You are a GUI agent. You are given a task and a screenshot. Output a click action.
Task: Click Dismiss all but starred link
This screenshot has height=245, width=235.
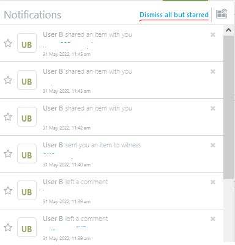point(174,15)
